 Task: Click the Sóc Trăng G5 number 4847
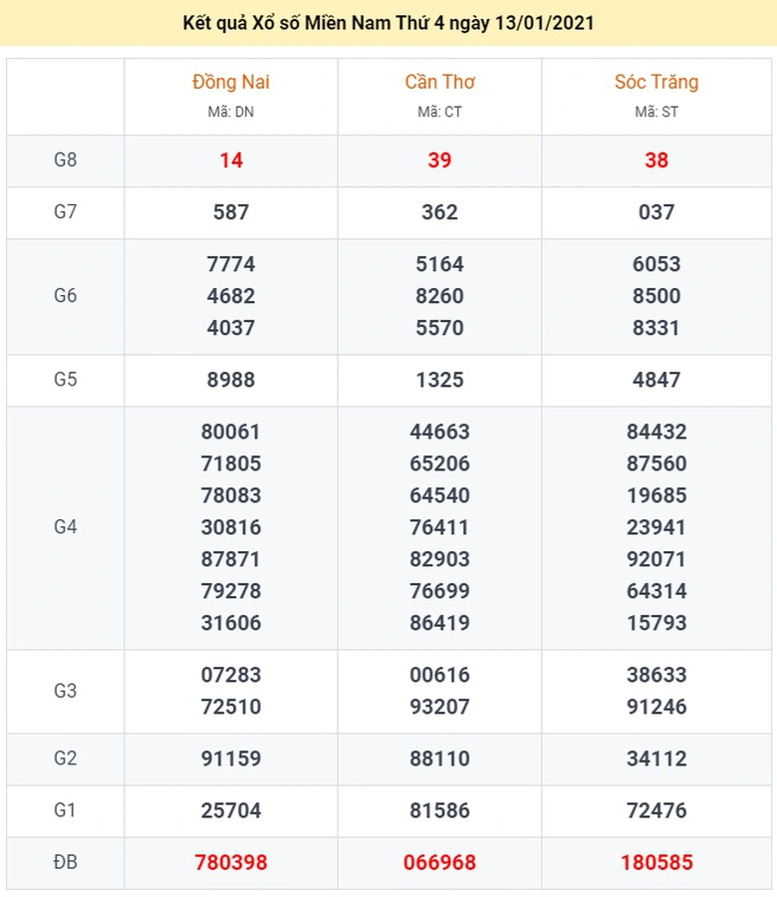[656, 380]
